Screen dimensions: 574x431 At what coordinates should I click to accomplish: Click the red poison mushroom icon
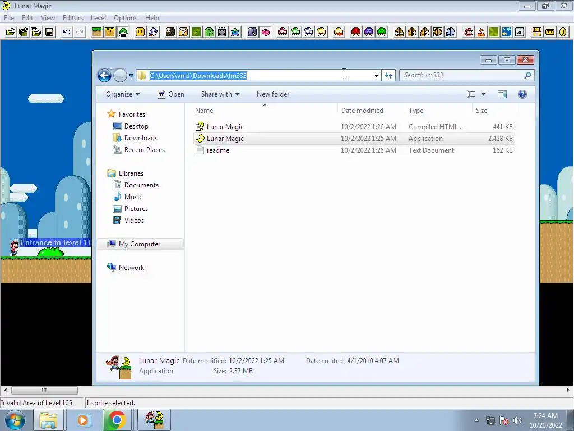pos(355,32)
